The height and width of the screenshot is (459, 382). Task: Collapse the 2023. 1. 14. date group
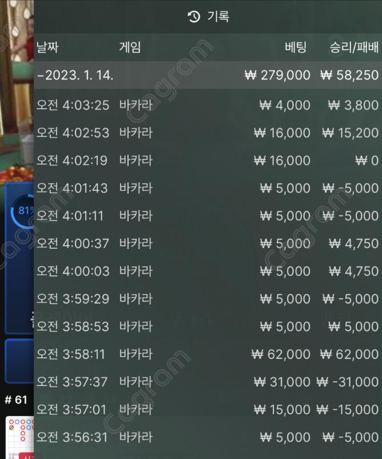[208, 75]
